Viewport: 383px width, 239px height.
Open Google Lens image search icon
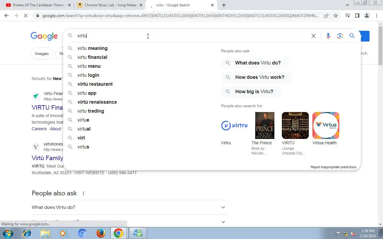coord(340,36)
